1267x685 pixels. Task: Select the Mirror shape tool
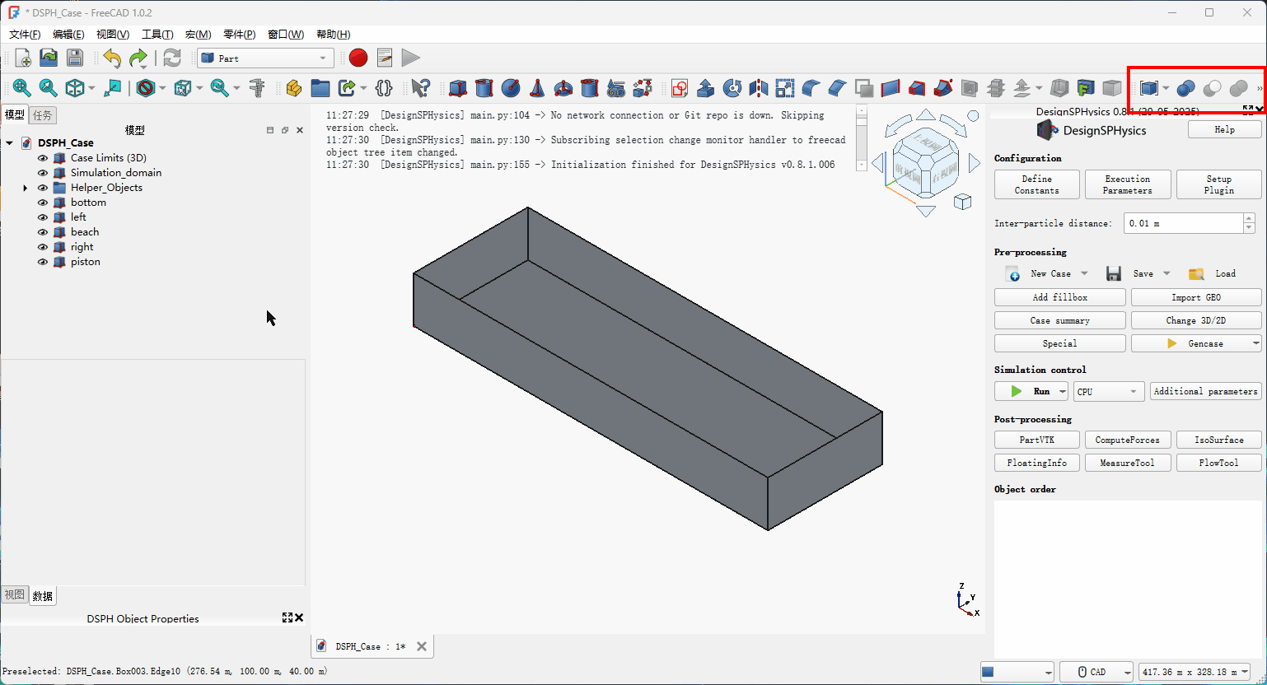[759, 88]
